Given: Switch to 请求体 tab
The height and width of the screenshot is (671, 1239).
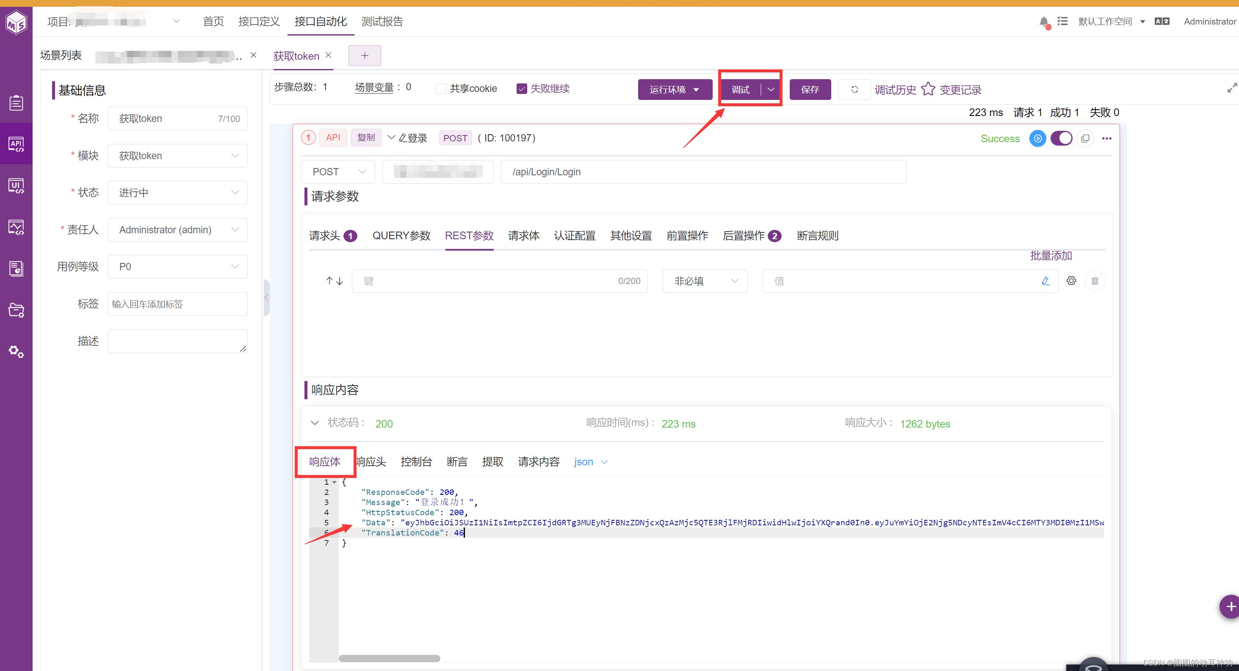Looking at the screenshot, I should [523, 236].
